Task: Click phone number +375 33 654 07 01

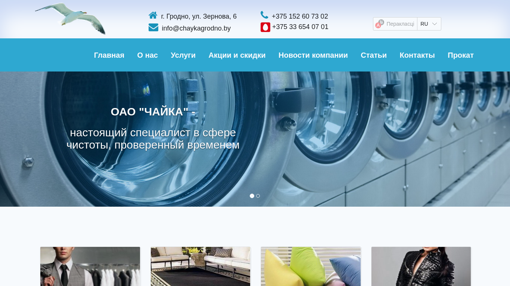Action: click(x=300, y=27)
